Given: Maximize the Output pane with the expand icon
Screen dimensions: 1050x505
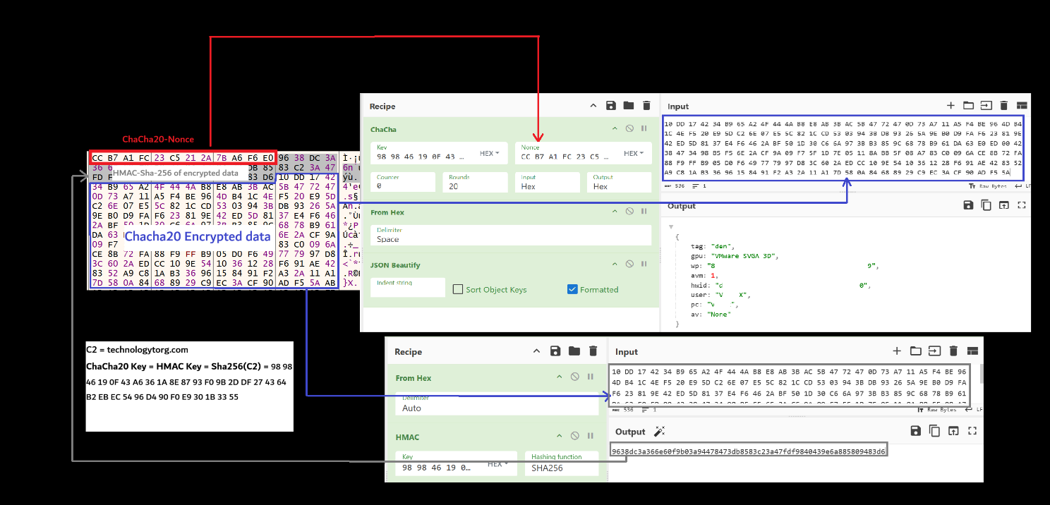Looking at the screenshot, I should [1022, 206].
